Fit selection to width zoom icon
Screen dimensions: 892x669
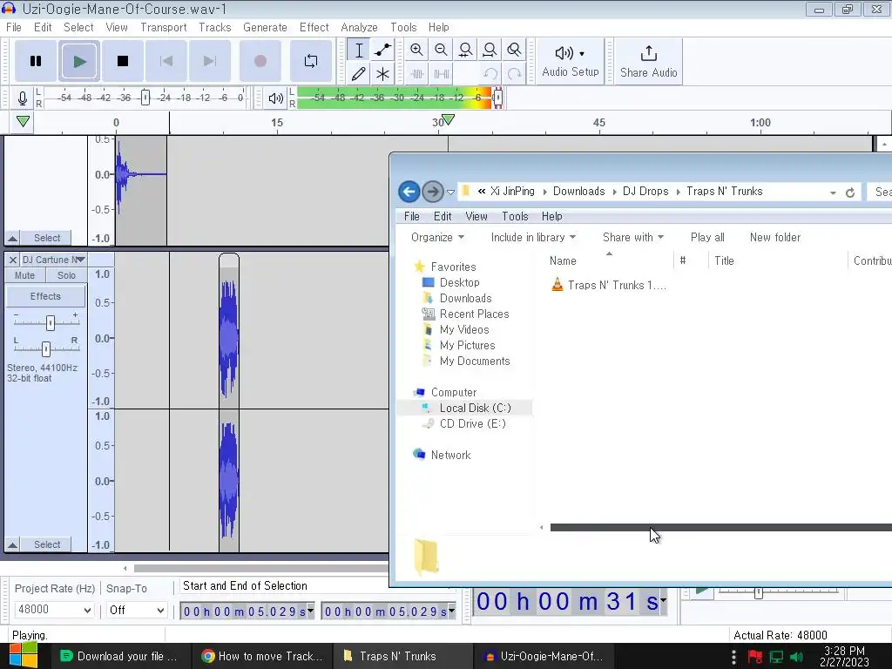pyautogui.click(x=465, y=50)
